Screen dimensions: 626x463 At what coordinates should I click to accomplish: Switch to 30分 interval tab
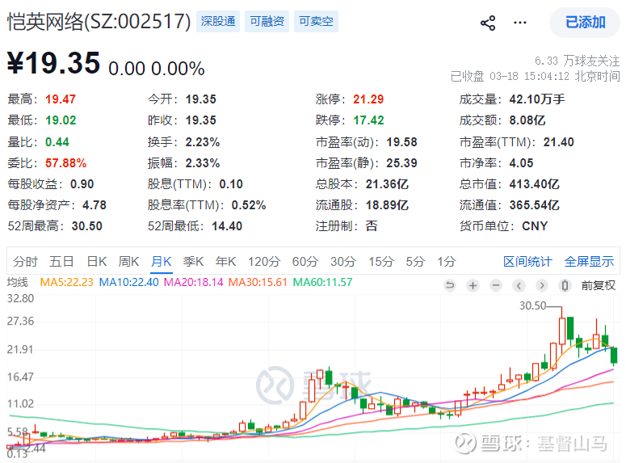[x=343, y=262]
